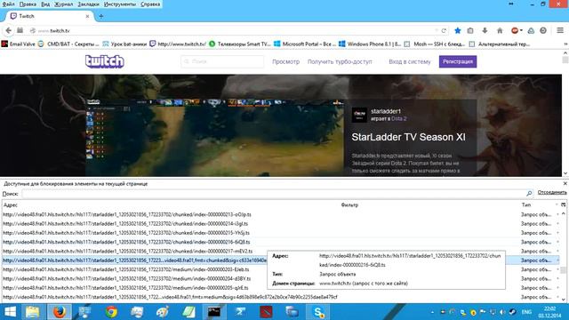Image resolution: width=569 pixels, height=320 pixels.
Task: Select the row ending index-0000000213-oOJp.ts
Action: click(280, 214)
